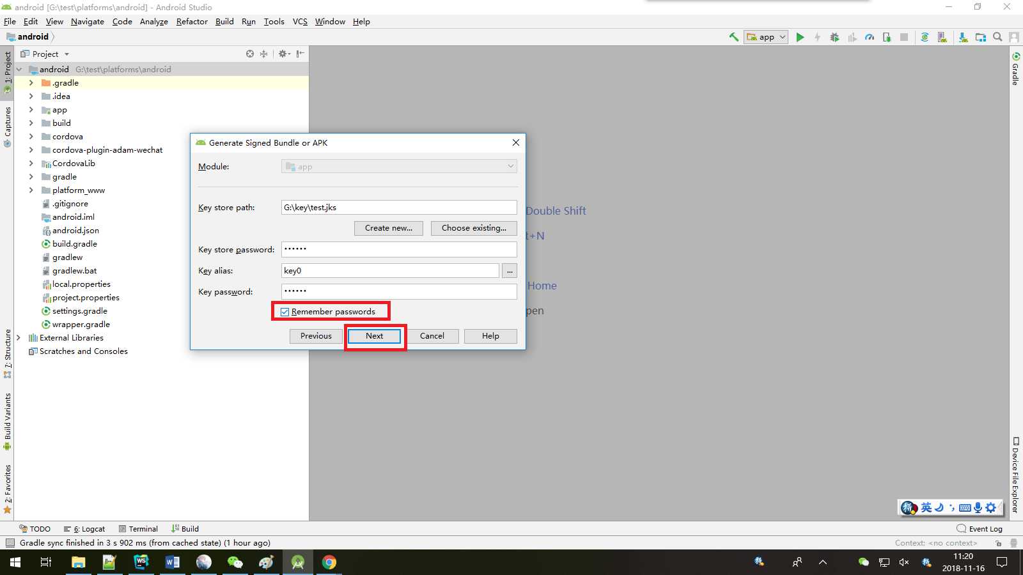This screenshot has width=1023, height=575.
Task: Click the Choose existing... keystore button
Action: tap(474, 228)
